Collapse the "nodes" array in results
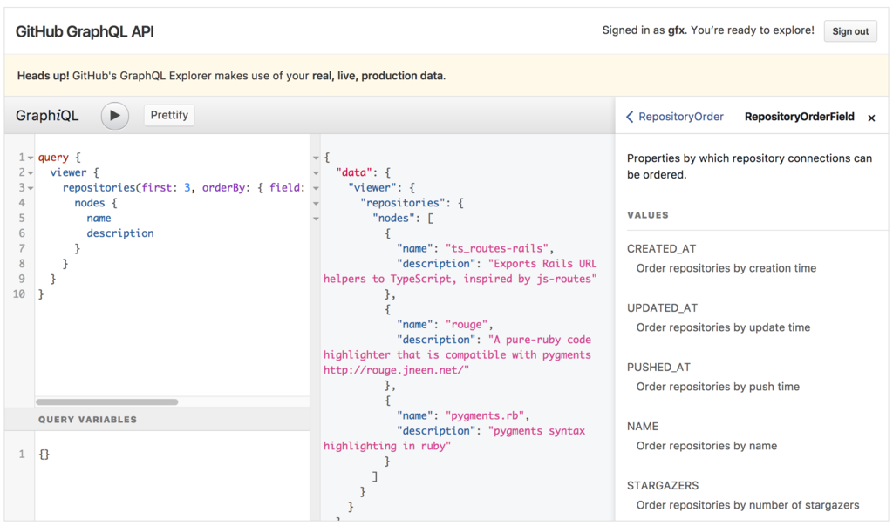893x526 pixels. click(x=316, y=219)
